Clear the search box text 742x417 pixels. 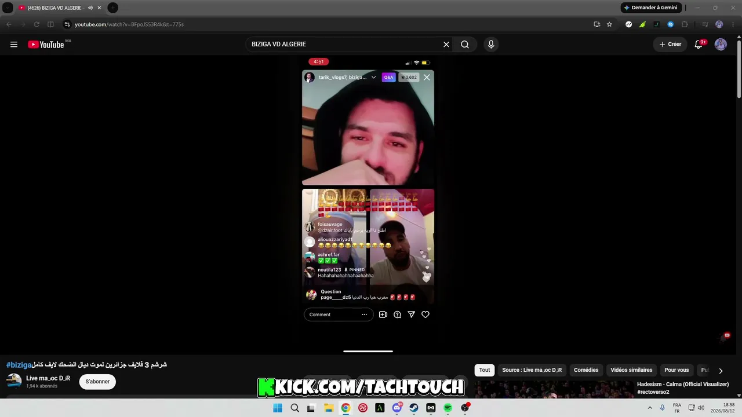click(x=446, y=45)
